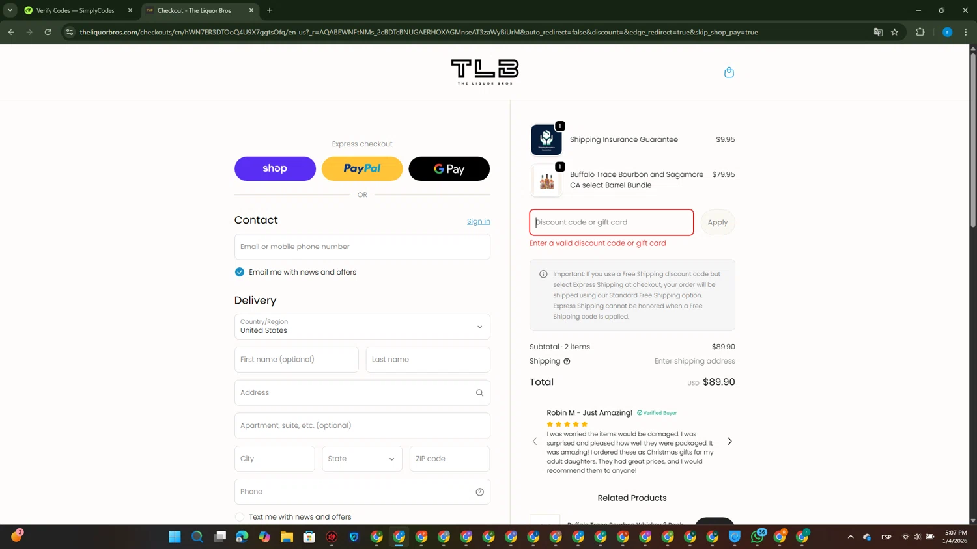Open Microsoft Store from taskbar
The width and height of the screenshot is (977, 549).
click(309, 537)
